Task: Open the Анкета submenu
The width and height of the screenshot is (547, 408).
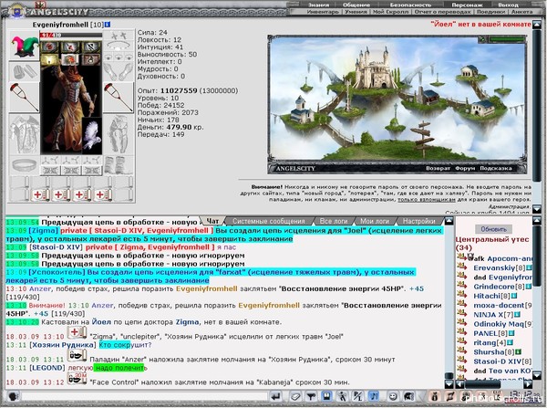Action: (521, 12)
